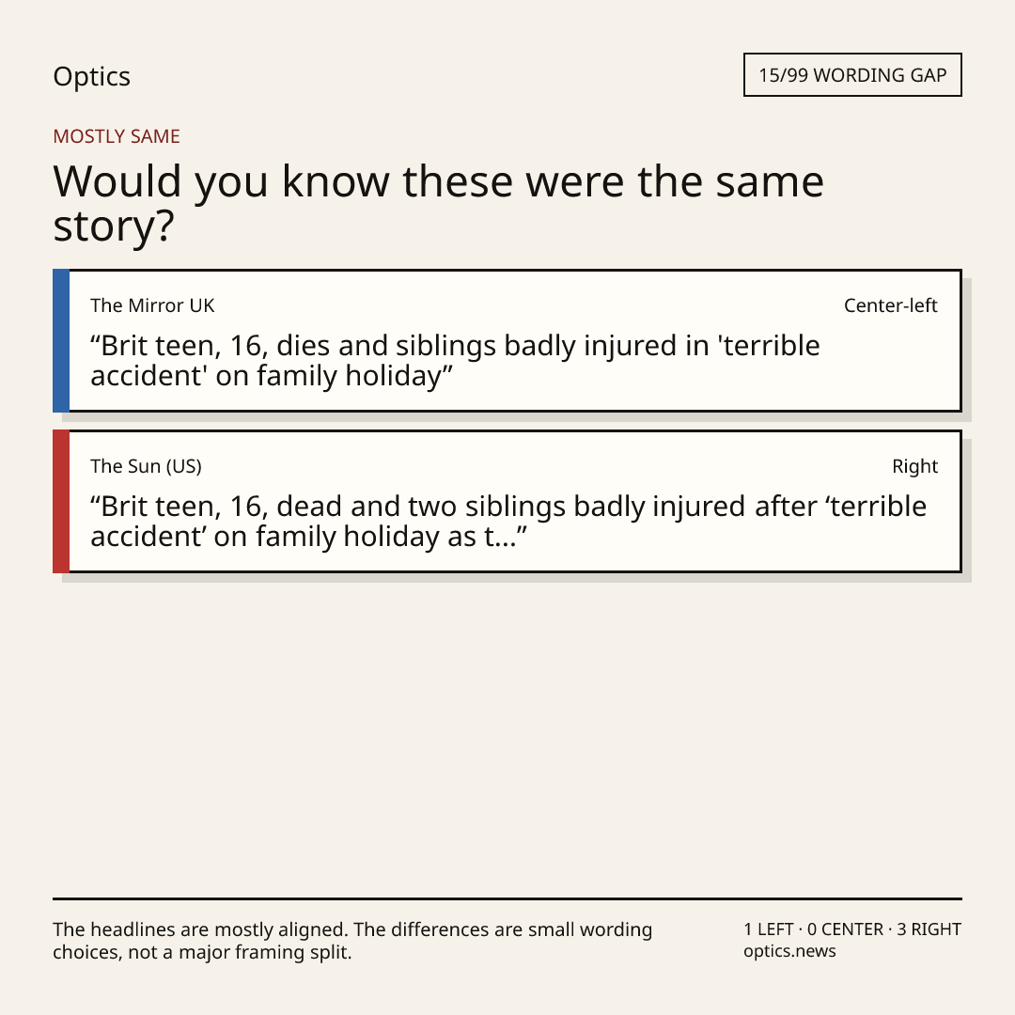Click the optics.news link
The width and height of the screenshot is (1015, 1015).
coord(789,951)
